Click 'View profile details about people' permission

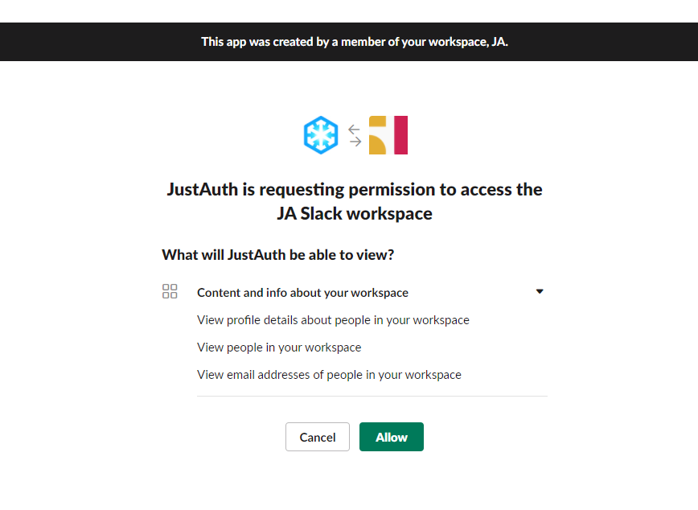(x=333, y=320)
